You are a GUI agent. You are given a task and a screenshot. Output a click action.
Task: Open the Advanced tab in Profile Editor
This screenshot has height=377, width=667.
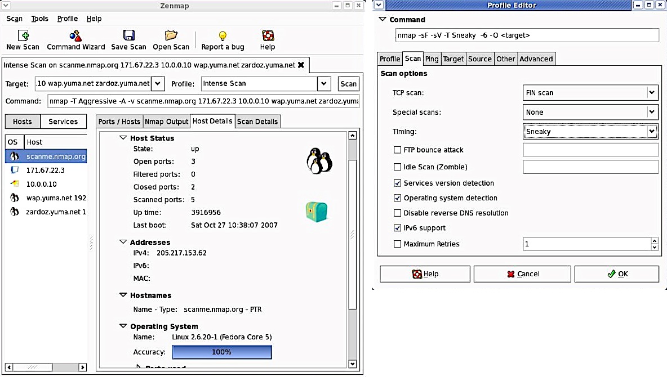(x=536, y=59)
